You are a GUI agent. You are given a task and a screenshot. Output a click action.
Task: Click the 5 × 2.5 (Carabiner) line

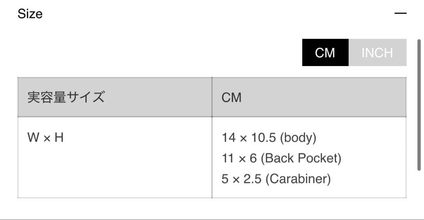(276, 179)
